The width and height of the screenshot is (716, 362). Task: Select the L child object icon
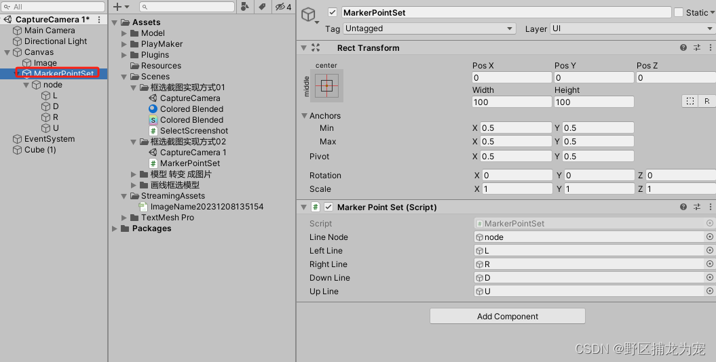pos(45,96)
